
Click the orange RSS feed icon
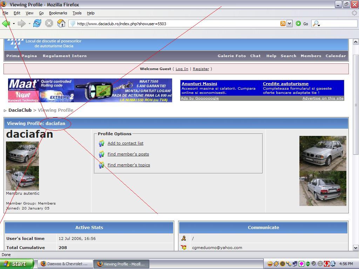pos(283,23)
